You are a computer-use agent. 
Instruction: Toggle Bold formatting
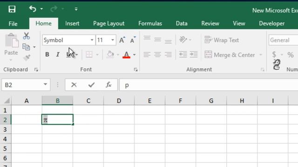tap(47, 55)
